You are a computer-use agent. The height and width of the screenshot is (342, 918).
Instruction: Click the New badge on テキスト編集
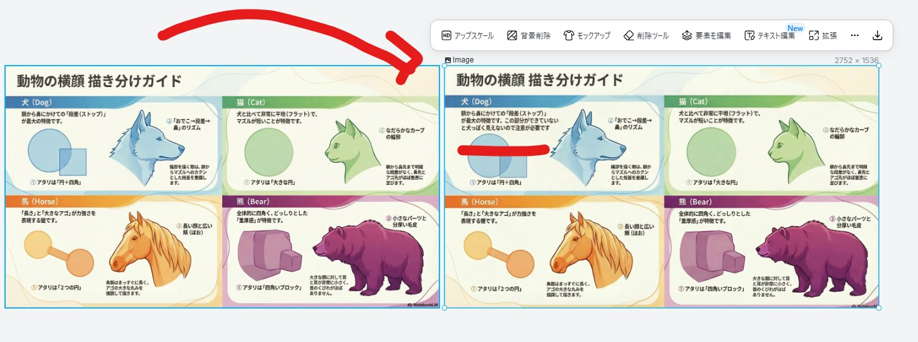795,28
